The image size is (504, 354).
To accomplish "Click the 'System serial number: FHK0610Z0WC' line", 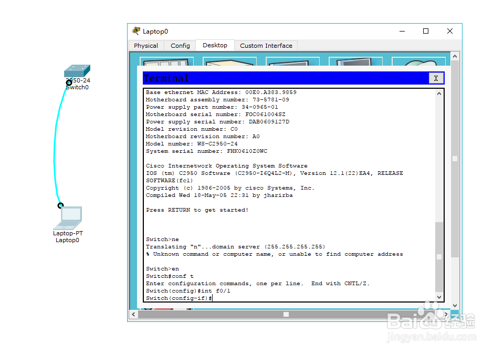I will point(206,151).
